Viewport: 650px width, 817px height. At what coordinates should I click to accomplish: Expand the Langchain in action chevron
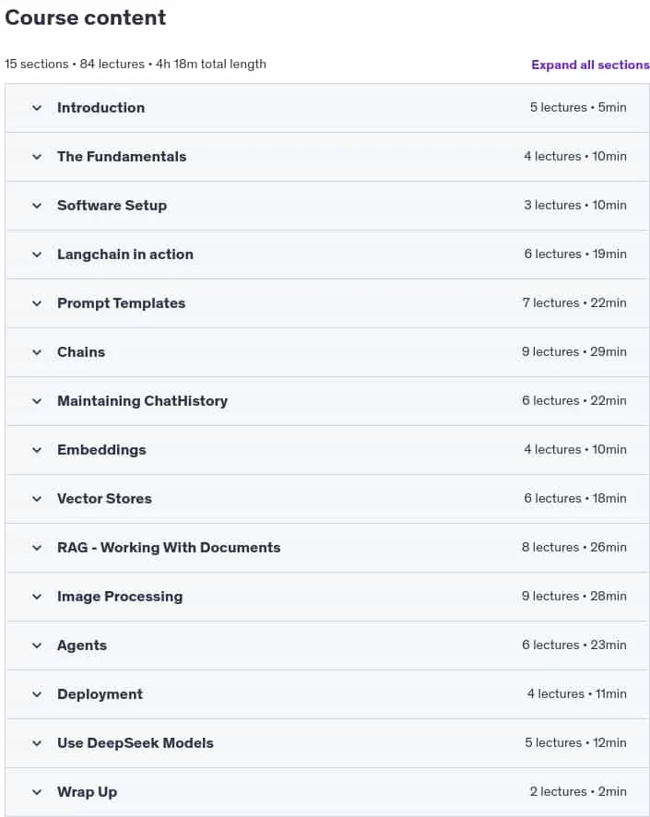click(37, 255)
